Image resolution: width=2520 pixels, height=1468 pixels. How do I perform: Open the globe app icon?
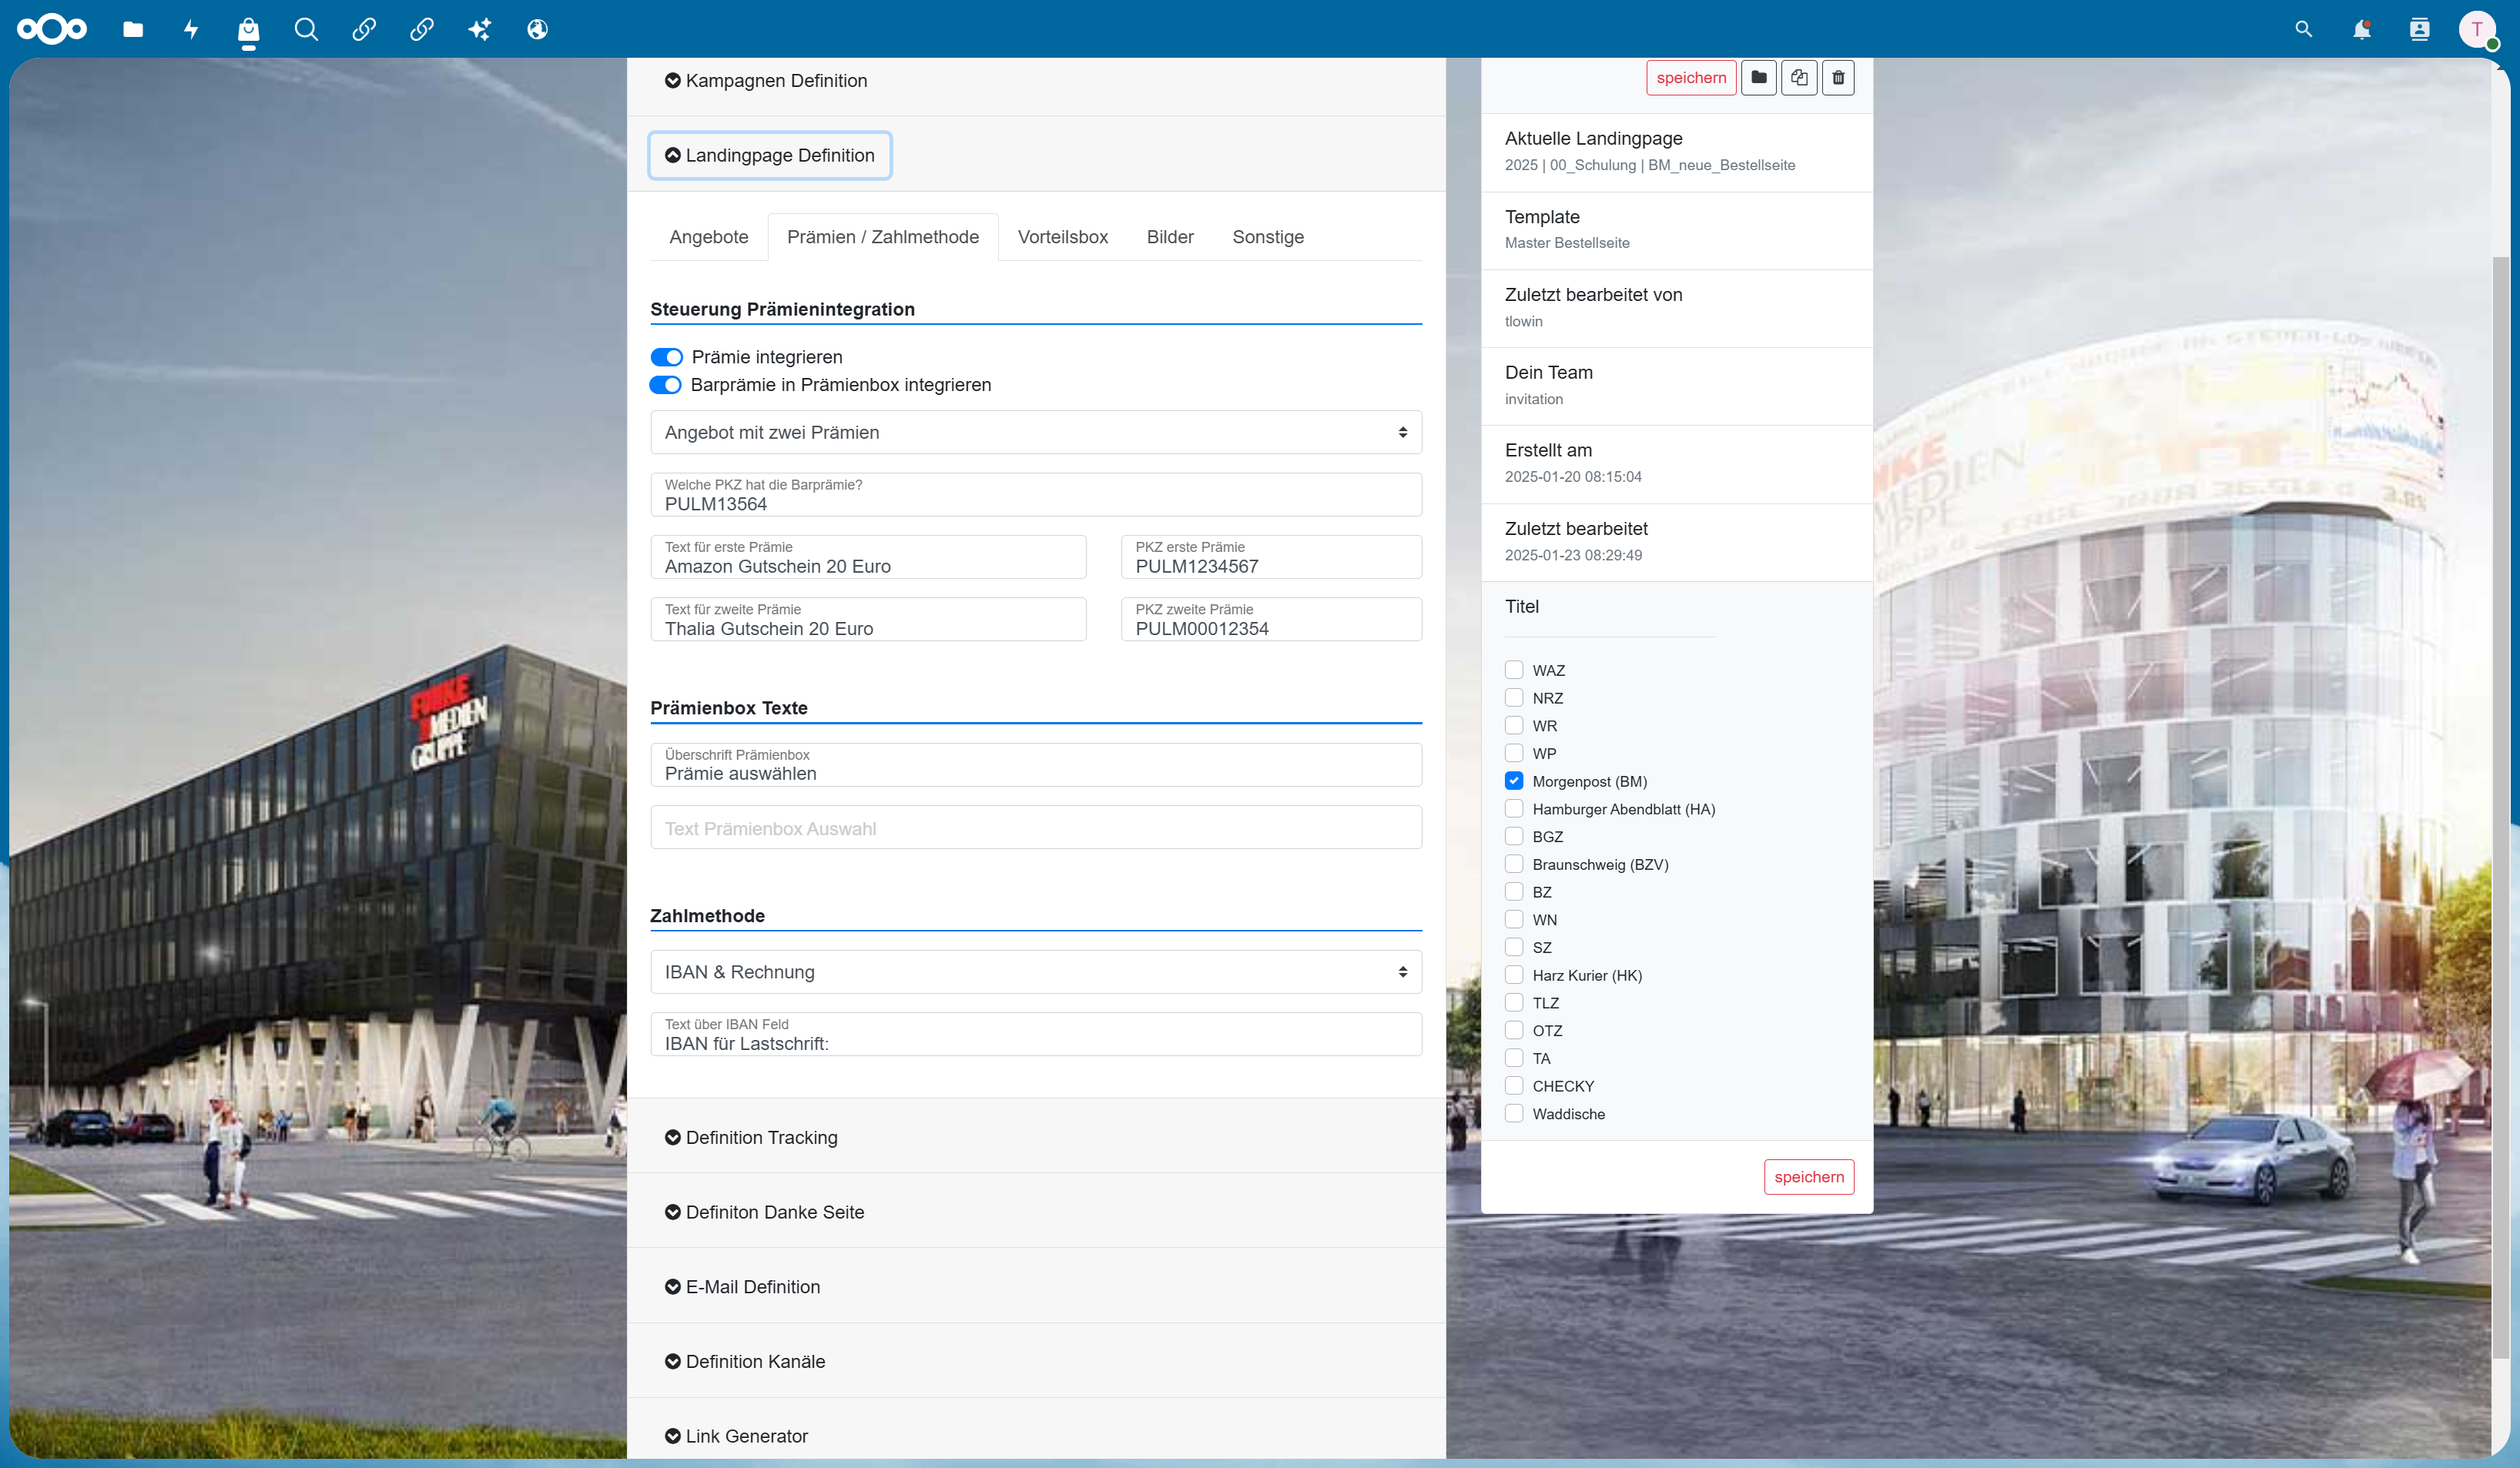538,29
